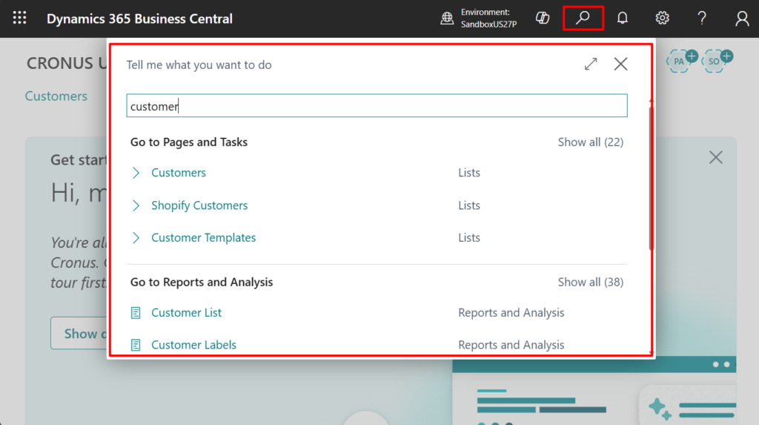Dismiss the Get started banner
The image size is (759, 425).
click(715, 157)
